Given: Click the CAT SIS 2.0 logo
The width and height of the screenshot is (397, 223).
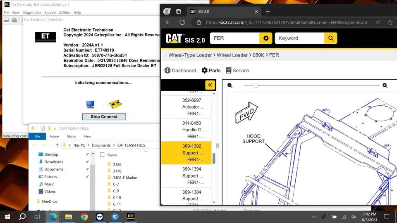Looking at the screenshot, I should tap(185, 39).
